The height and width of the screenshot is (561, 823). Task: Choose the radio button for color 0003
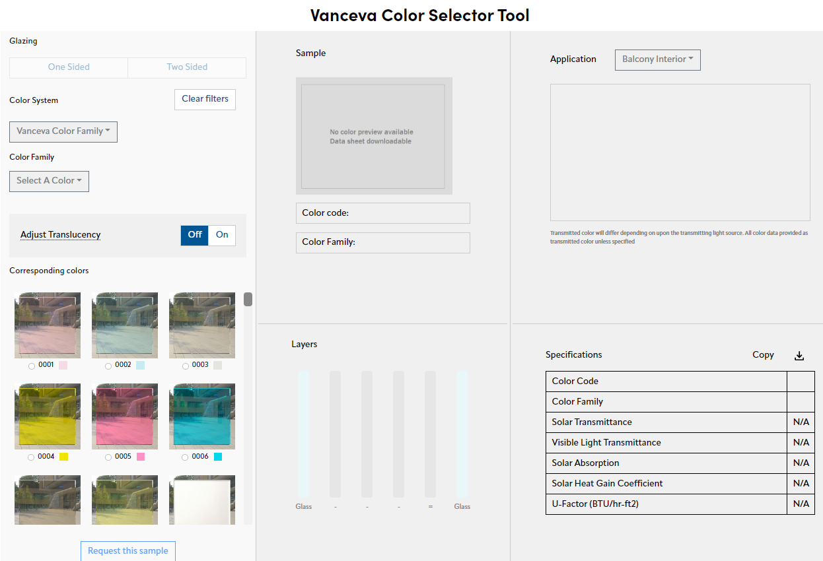186,366
